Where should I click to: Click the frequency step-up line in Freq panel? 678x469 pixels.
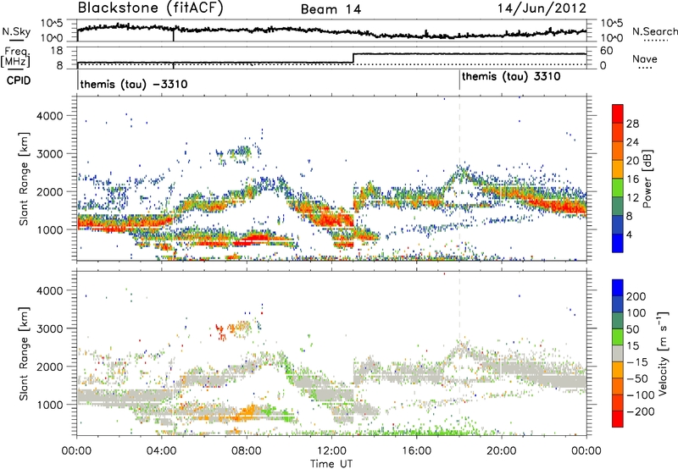353,58
